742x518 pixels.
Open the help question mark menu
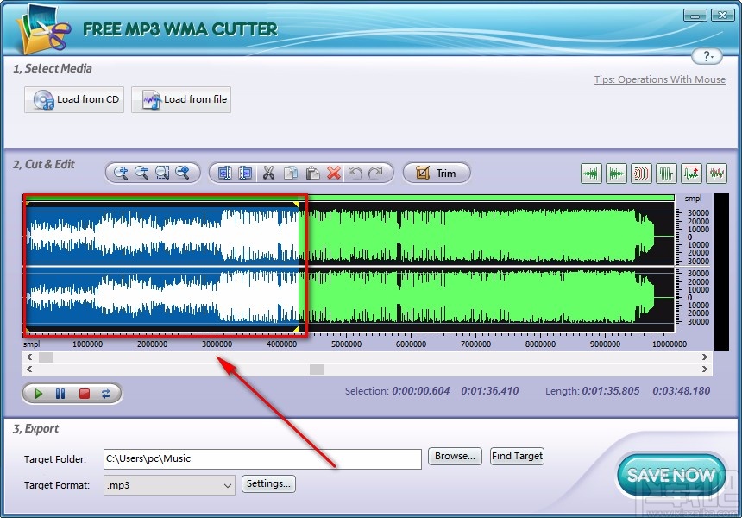point(707,56)
